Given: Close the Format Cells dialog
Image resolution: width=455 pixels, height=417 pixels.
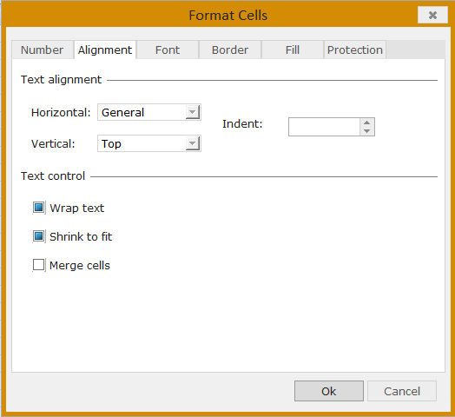Looking at the screenshot, I should click(x=432, y=15).
